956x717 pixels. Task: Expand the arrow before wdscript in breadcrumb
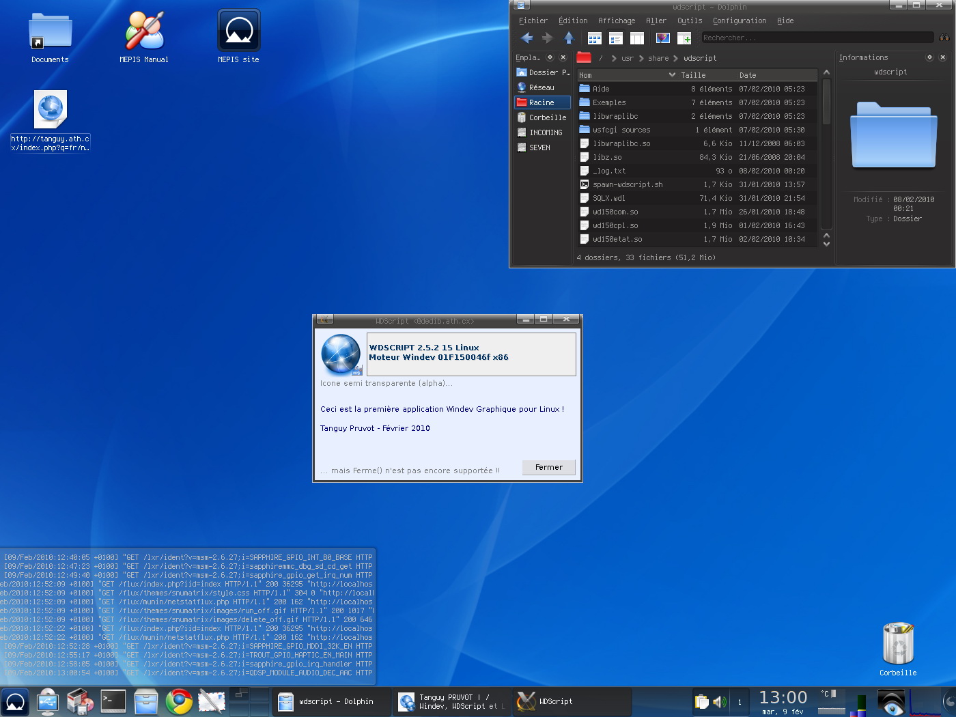(675, 58)
